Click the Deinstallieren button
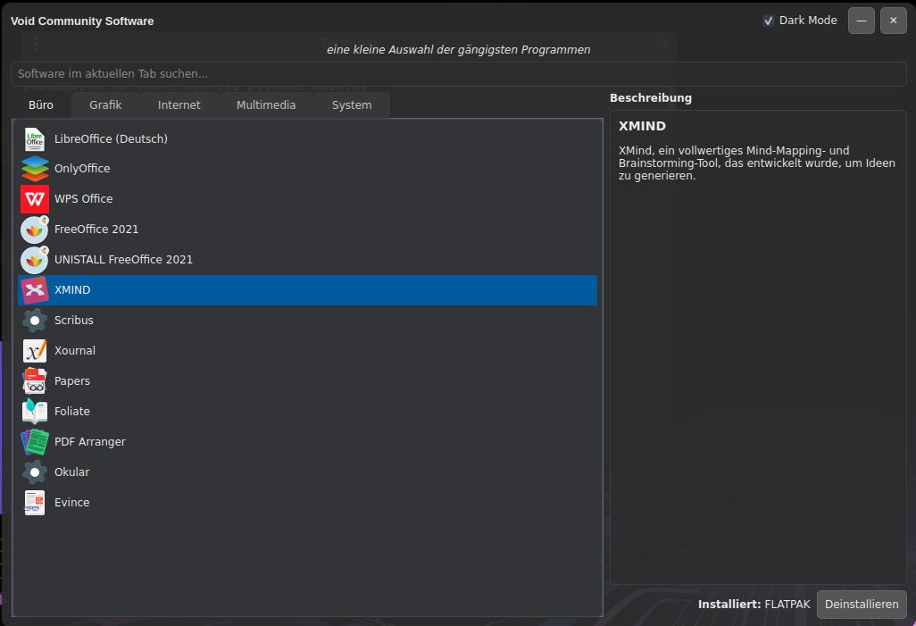The height and width of the screenshot is (626, 916). tap(862, 605)
